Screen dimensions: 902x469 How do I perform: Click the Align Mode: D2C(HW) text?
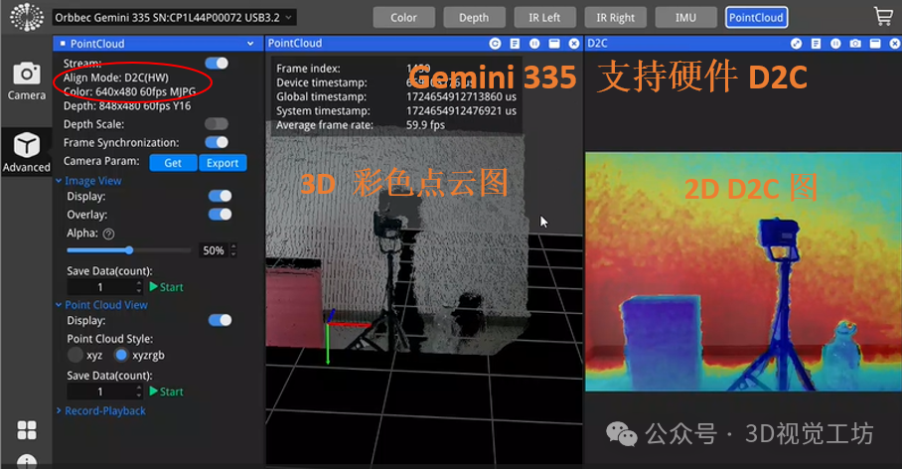115,78
